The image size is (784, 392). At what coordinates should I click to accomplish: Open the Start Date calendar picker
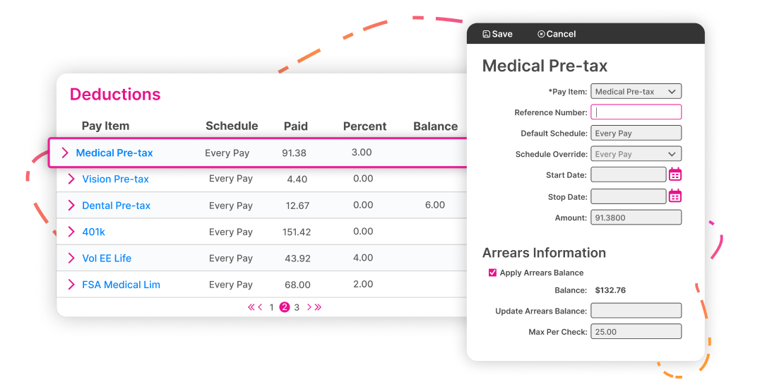pyautogui.click(x=675, y=174)
